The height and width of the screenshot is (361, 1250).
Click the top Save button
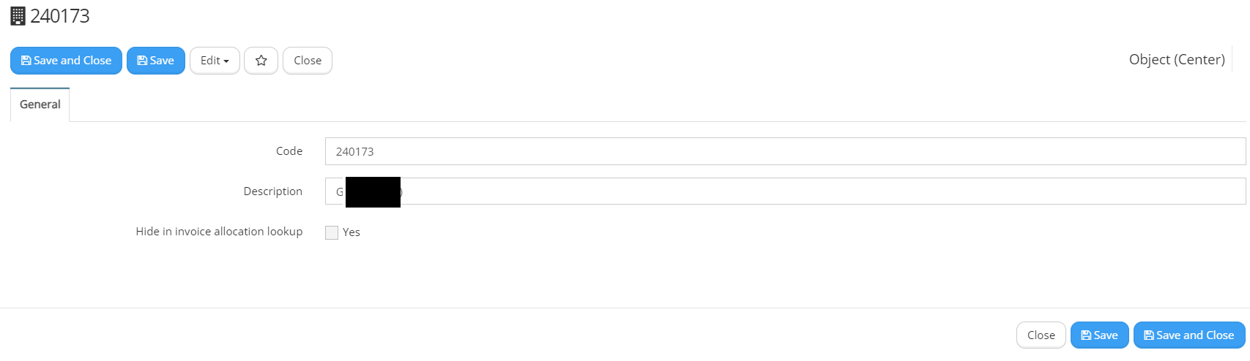(x=156, y=61)
